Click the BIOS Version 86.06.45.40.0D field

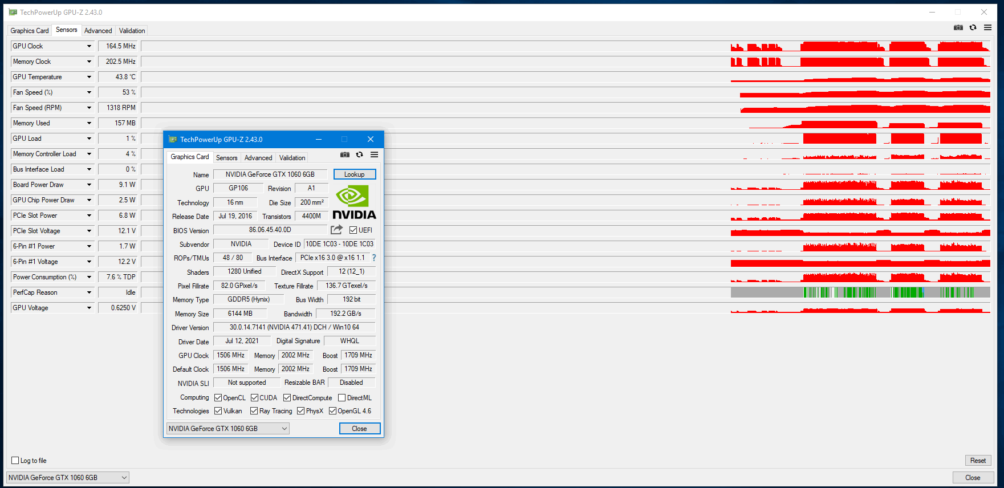tap(270, 230)
